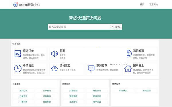Open the 查询订单 document-search icon
Image resolution: width=172 pixels, height=107 pixels.
18,54
